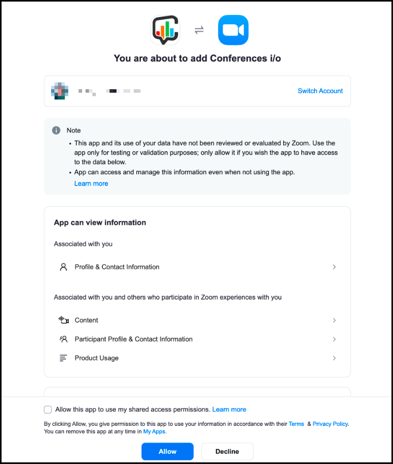Image resolution: width=393 pixels, height=464 pixels.
Task: Expand Profile & Contact Information chevron
Action: coord(334,267)
